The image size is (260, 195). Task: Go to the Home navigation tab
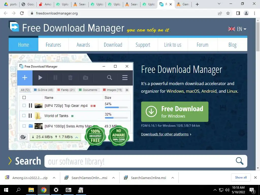[x=24, y=45]
